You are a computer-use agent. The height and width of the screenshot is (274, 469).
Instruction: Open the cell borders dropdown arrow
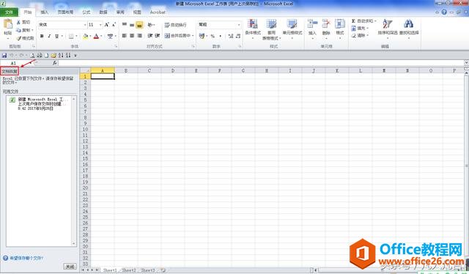click(76, 36)
